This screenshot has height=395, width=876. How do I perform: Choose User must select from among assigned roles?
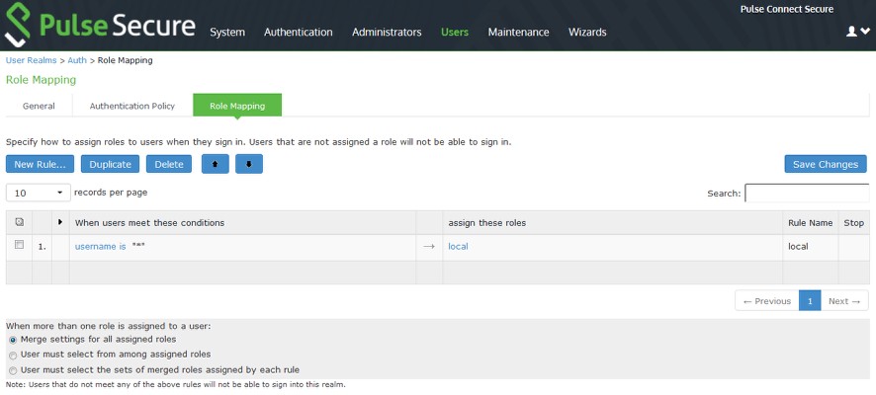pyautogui.click(x=13, y=354)
